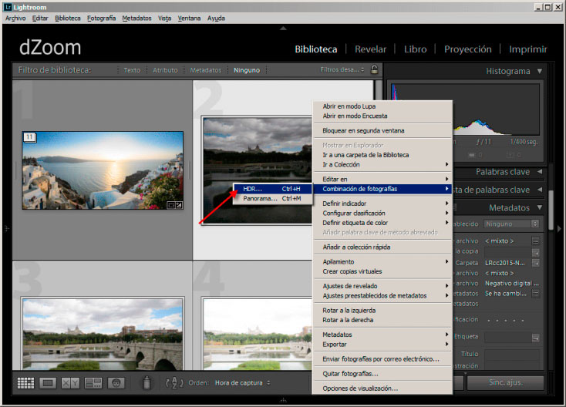The image size is (566, 407).
Task: Toggle filmstrip bottom panel arrow
Action: click(x=283, y=400)
